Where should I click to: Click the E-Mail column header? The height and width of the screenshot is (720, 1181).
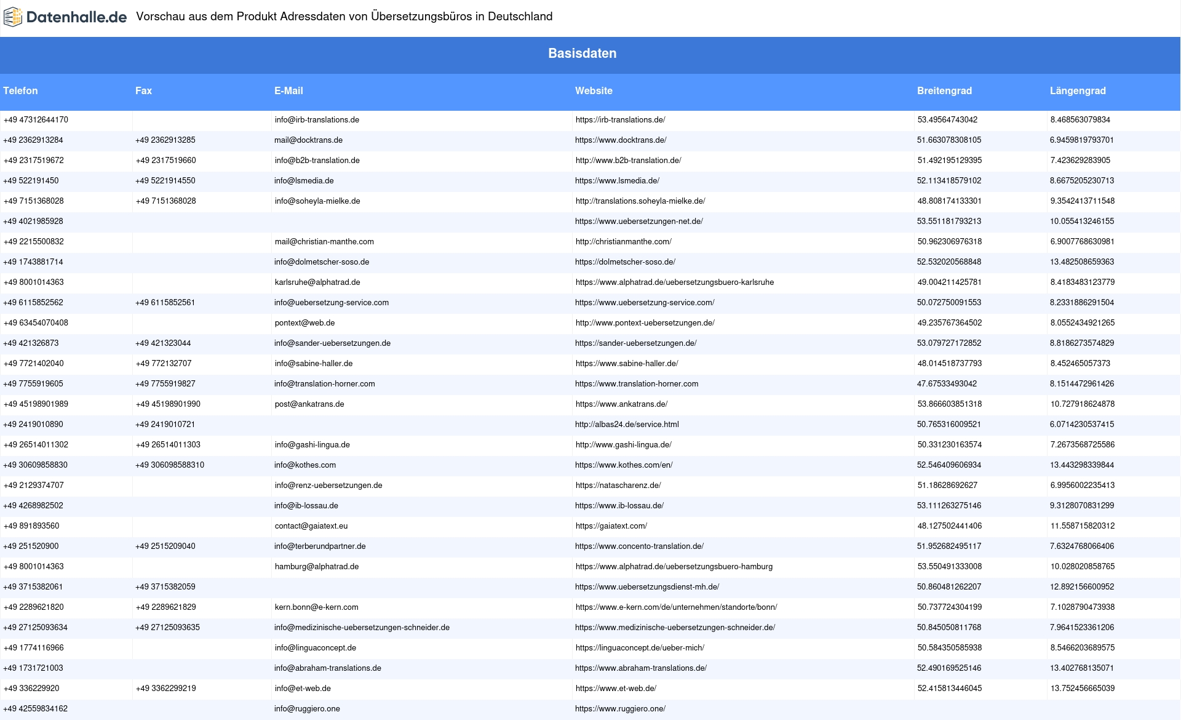pyautogui.click(x=288, y=90)
